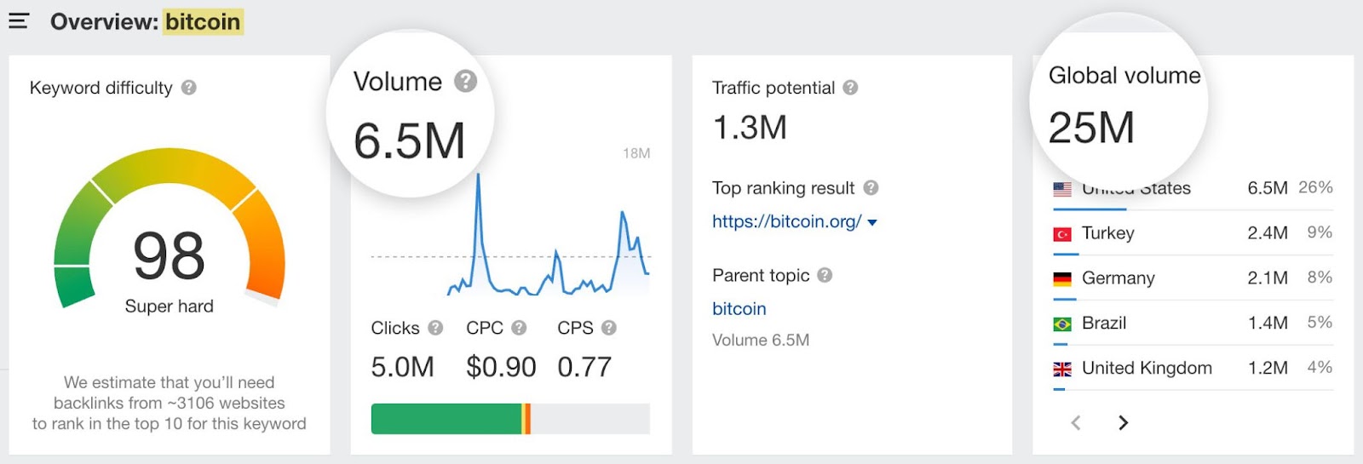Select the Germany country row
Image resolution: width=1363 pixels, height=464 pixels.
1193,278
